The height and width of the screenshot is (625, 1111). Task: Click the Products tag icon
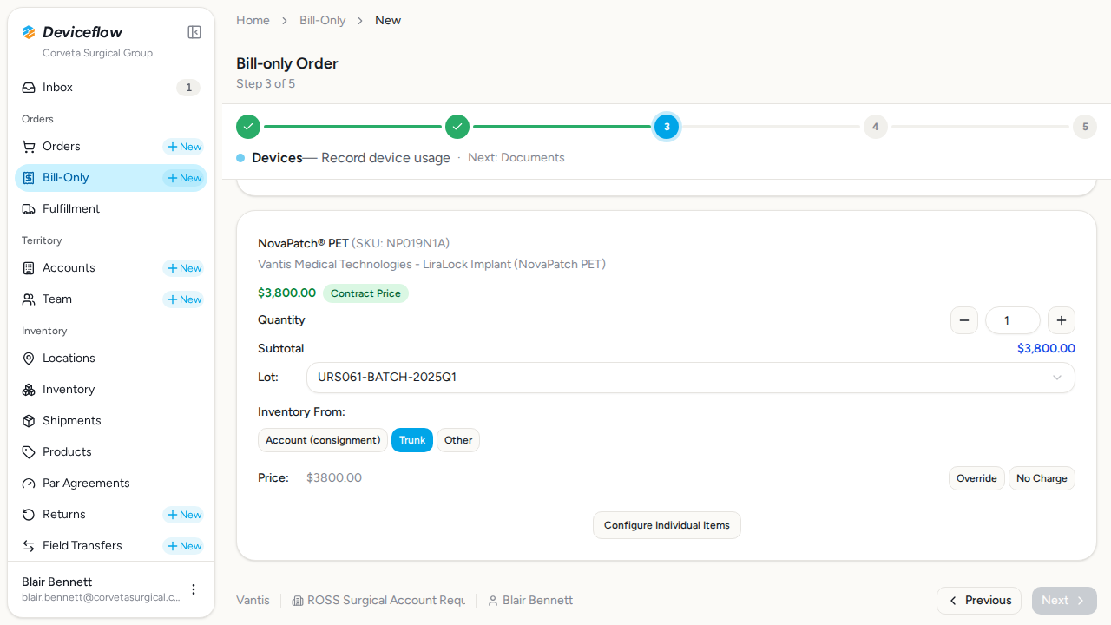29,452
